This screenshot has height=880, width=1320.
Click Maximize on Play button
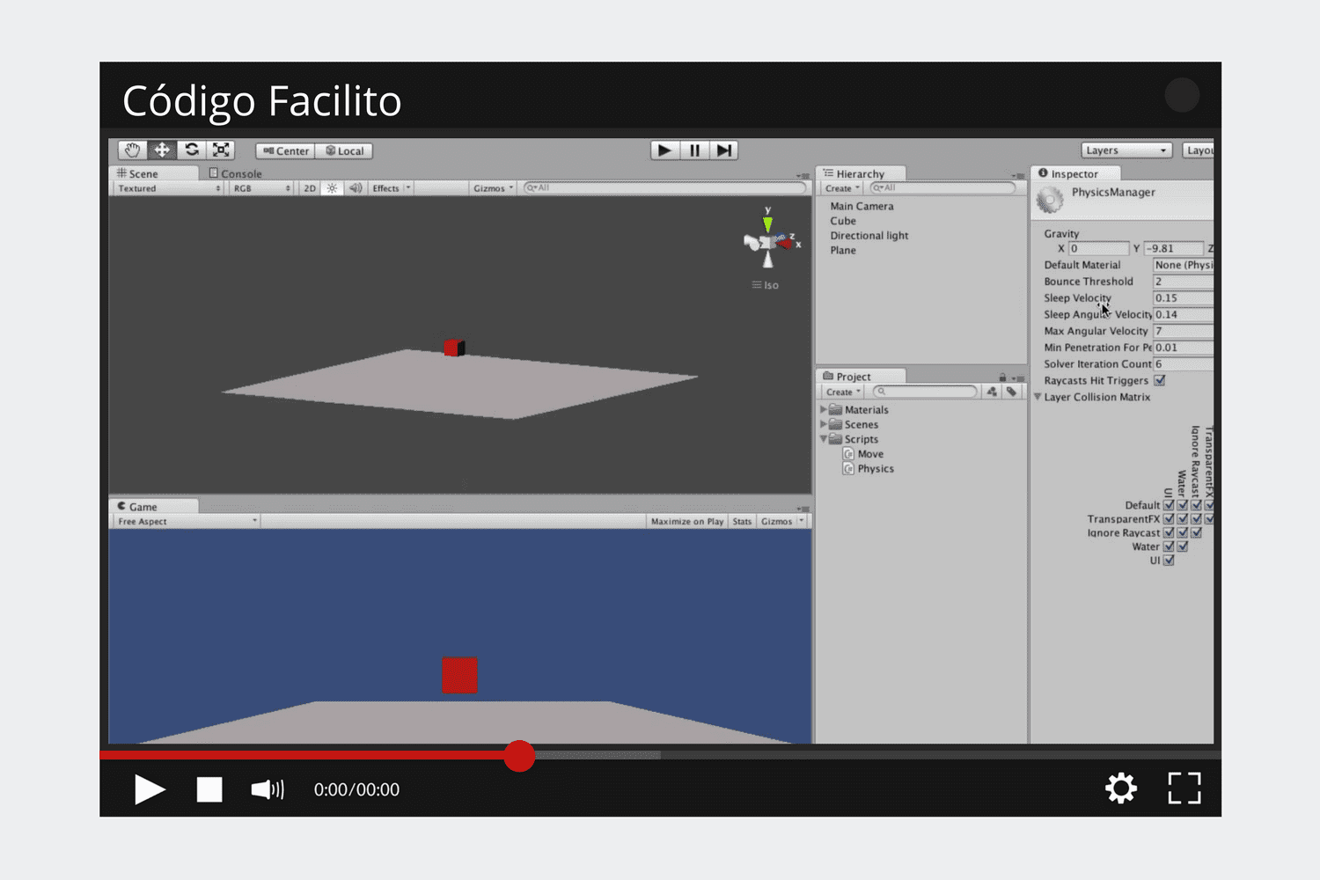tap(686, 522)
